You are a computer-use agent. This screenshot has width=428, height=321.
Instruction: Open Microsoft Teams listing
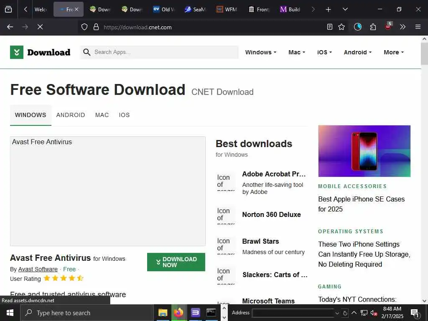268,301
